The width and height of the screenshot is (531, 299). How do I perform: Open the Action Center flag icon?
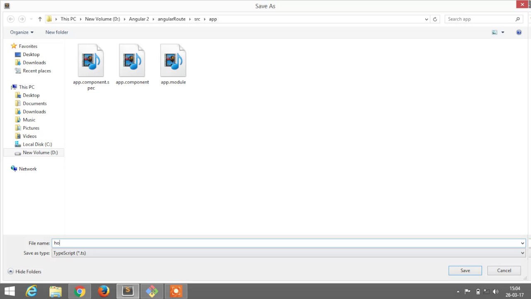(x=468, y=292)
